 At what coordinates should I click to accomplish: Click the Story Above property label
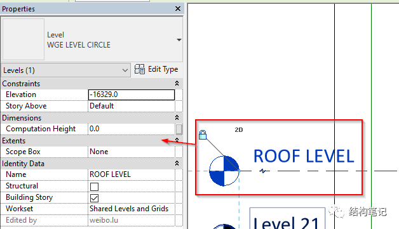pos(26,106)
